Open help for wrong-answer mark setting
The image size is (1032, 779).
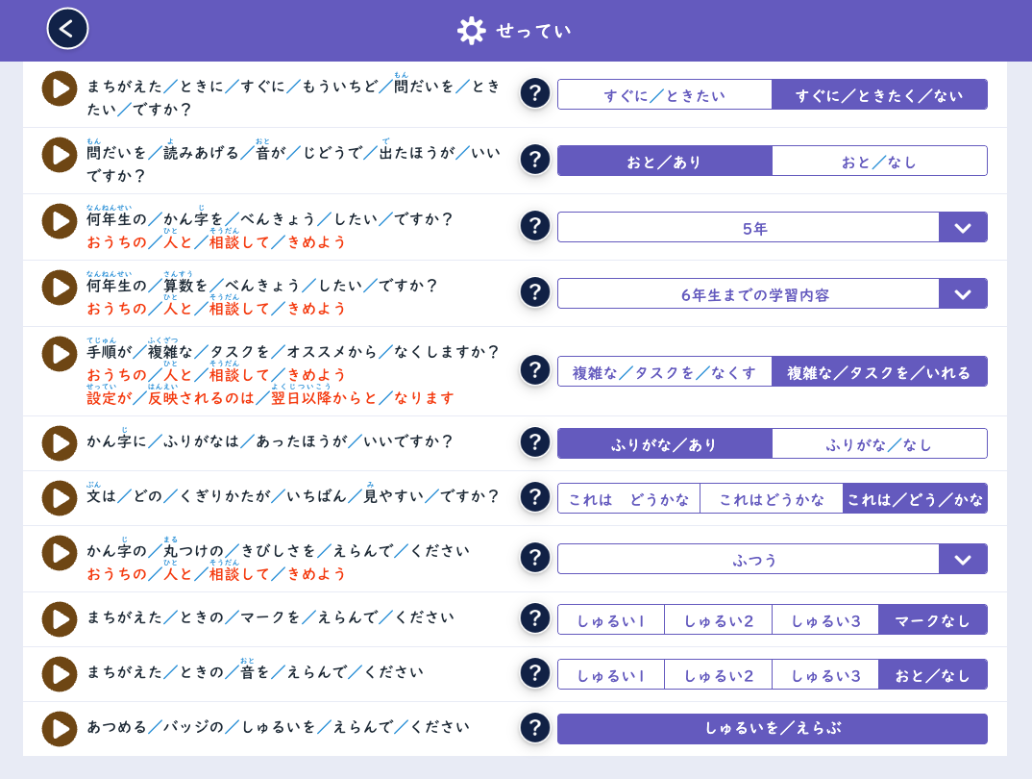535,619
